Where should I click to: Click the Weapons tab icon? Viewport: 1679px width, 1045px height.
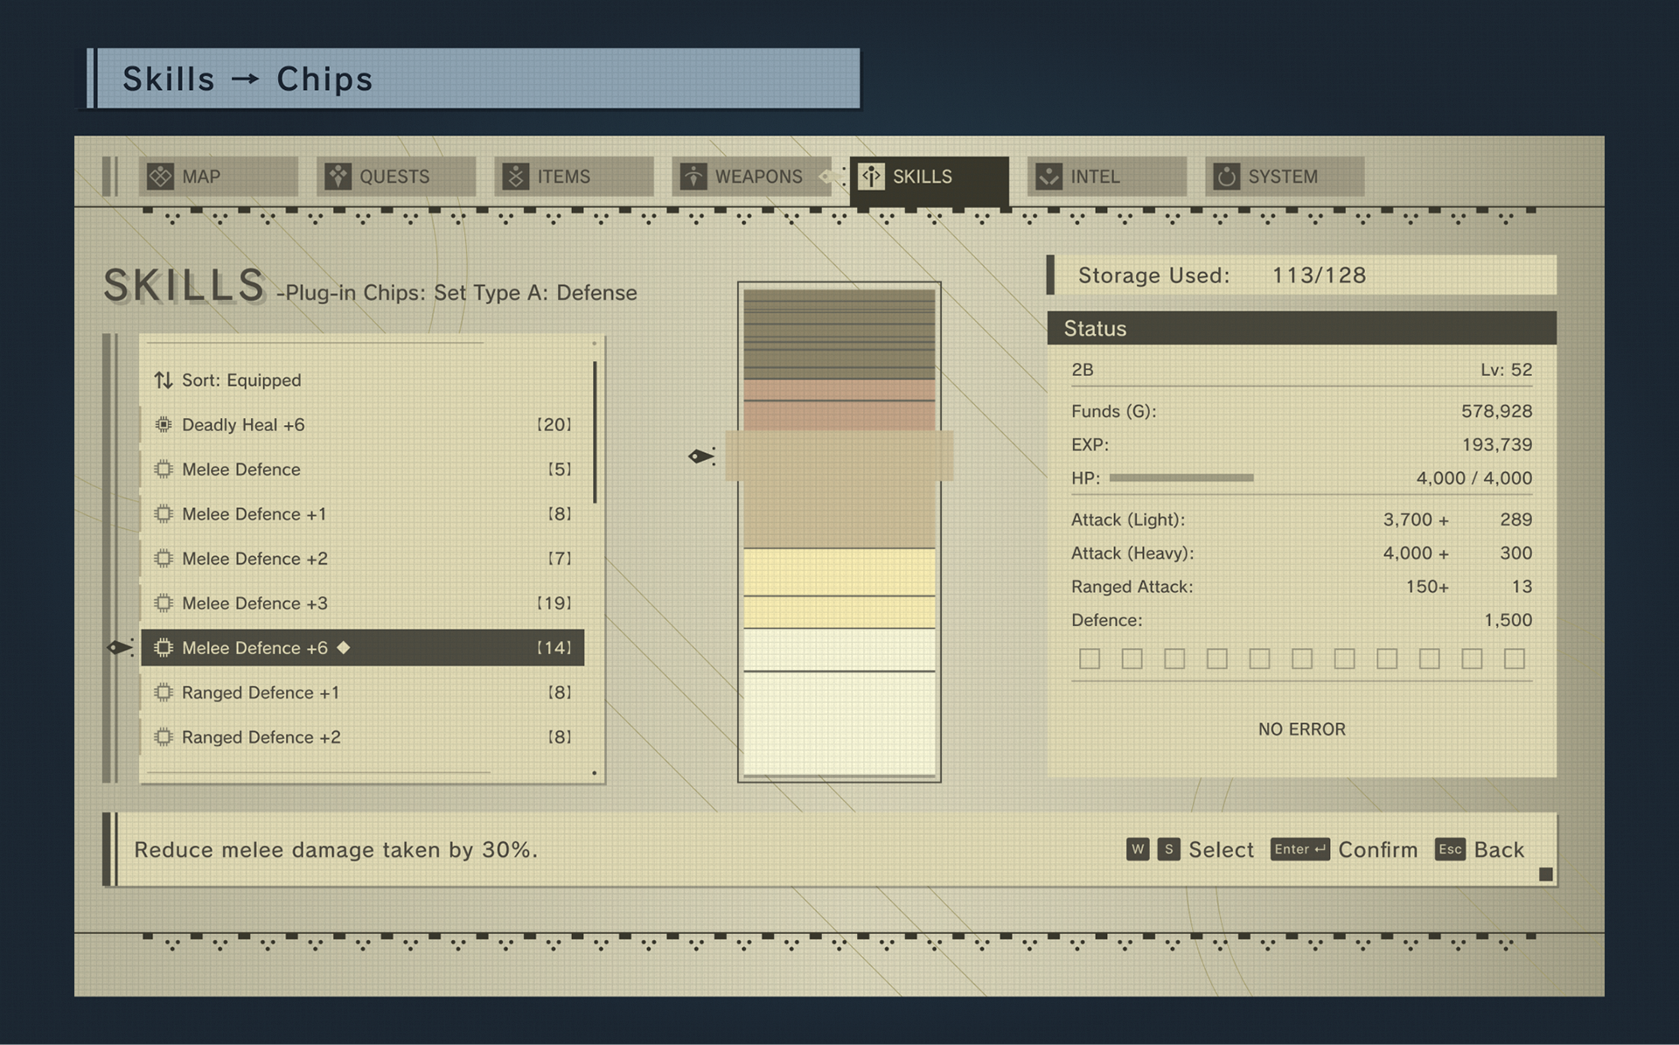click(x=693, y=177)
